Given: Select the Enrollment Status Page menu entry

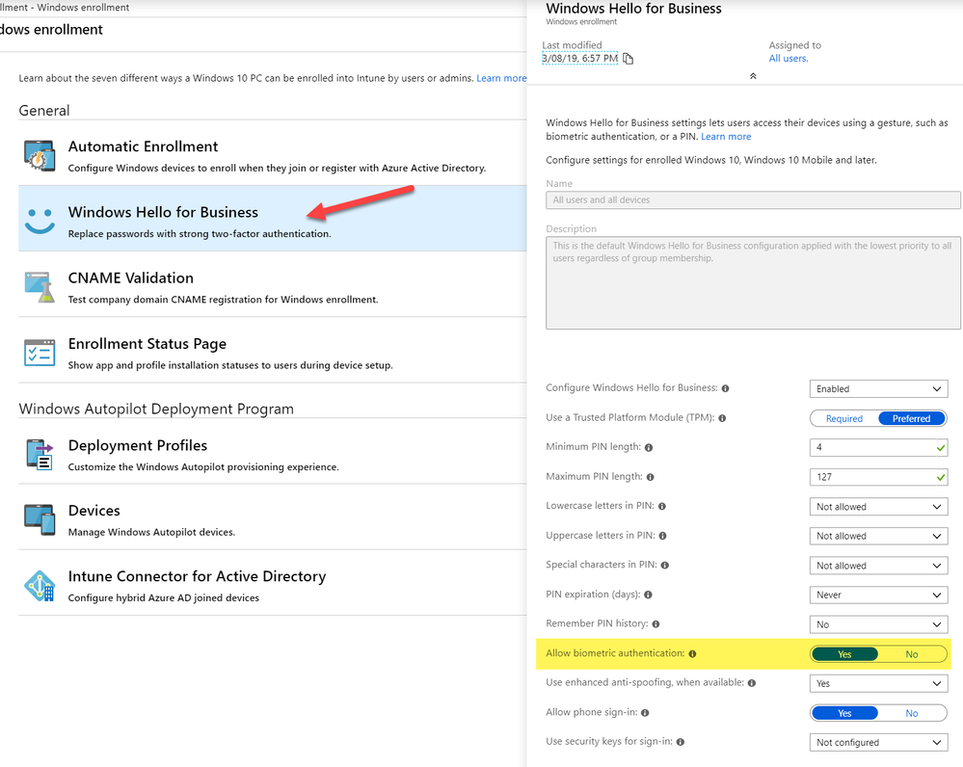Looking at the screenshot, I should 147,344.
